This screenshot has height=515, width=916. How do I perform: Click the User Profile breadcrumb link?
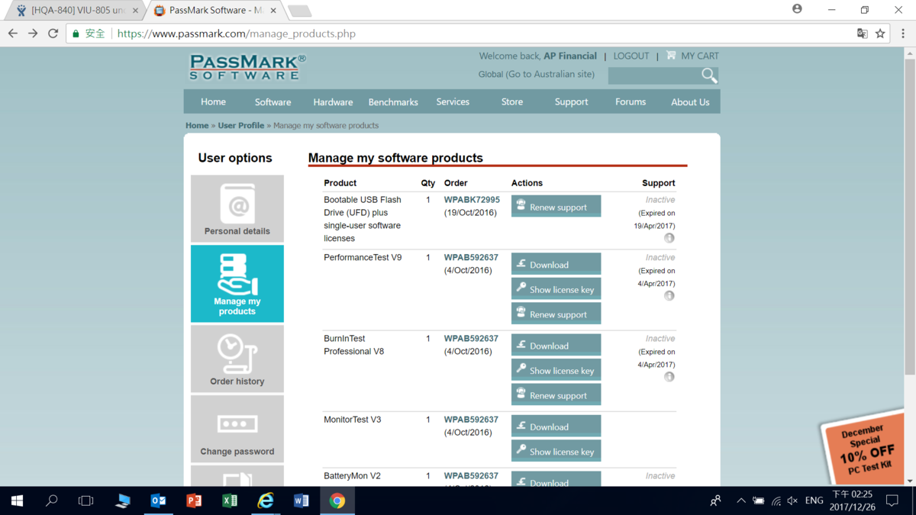pos(241,125)
